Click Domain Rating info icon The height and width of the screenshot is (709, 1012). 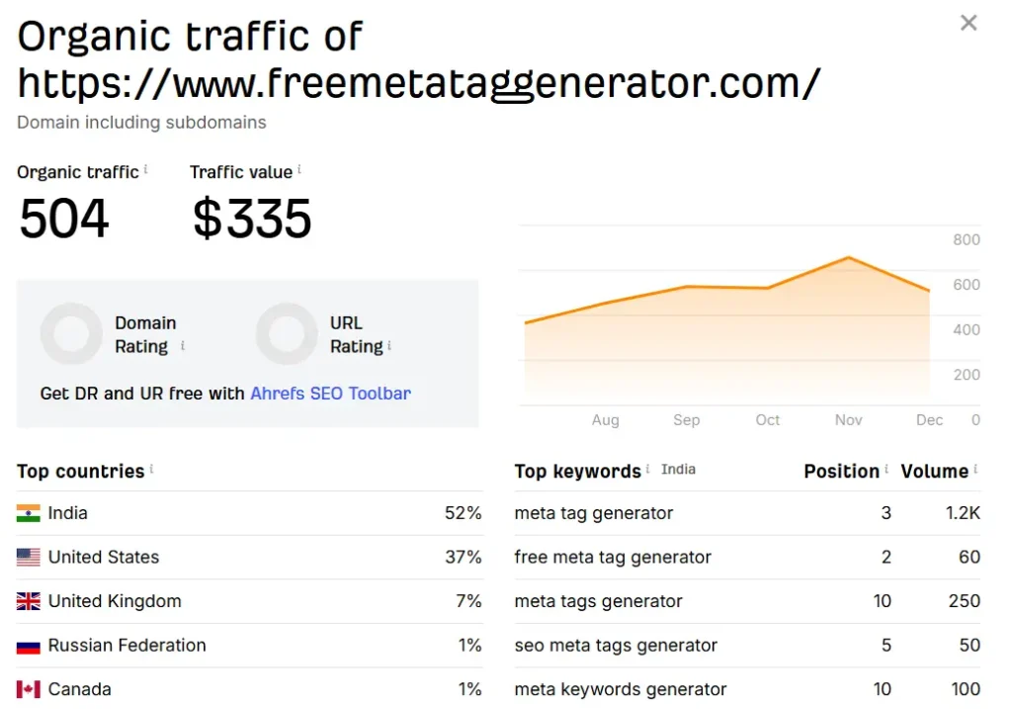[183, 345]
